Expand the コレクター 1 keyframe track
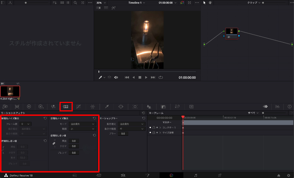Image resolution: width=294 pixels, height=178 pixels. point(160,128)
